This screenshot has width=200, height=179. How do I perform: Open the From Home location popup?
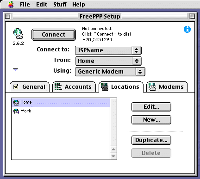click(108, 61)
